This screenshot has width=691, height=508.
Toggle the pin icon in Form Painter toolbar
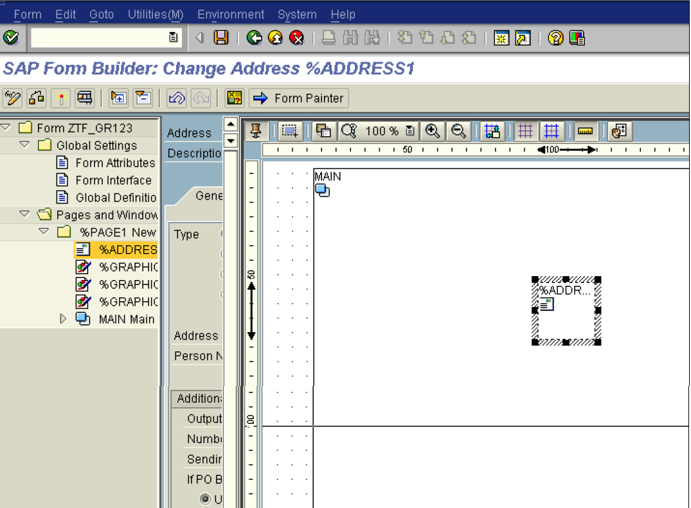[256, 131]
